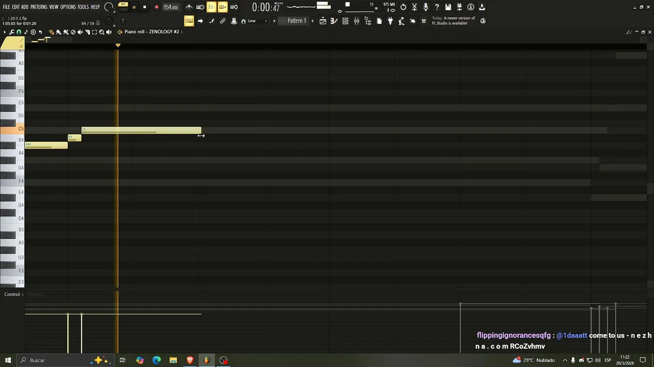Click the 0:00:47 time display
The height and width of the screenshot is (367, 654).
266,7
